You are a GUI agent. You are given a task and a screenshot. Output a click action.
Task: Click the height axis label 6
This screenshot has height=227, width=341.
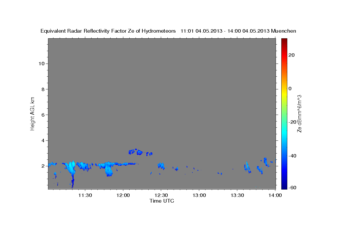pos(43,115)
